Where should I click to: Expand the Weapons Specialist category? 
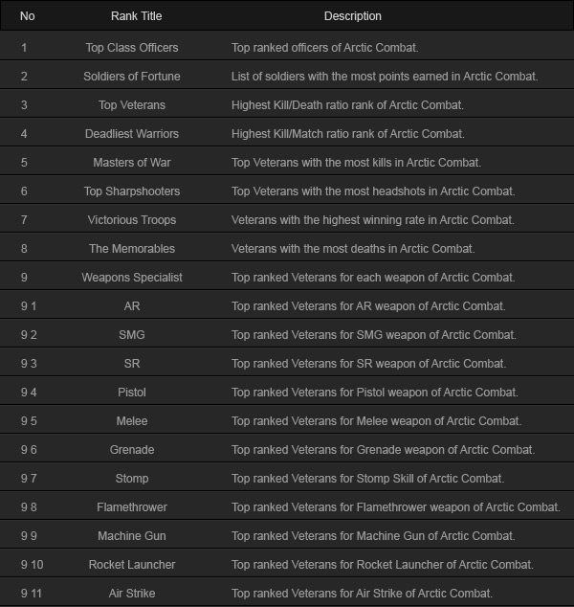pyautogui.click(x=132, y=278)
